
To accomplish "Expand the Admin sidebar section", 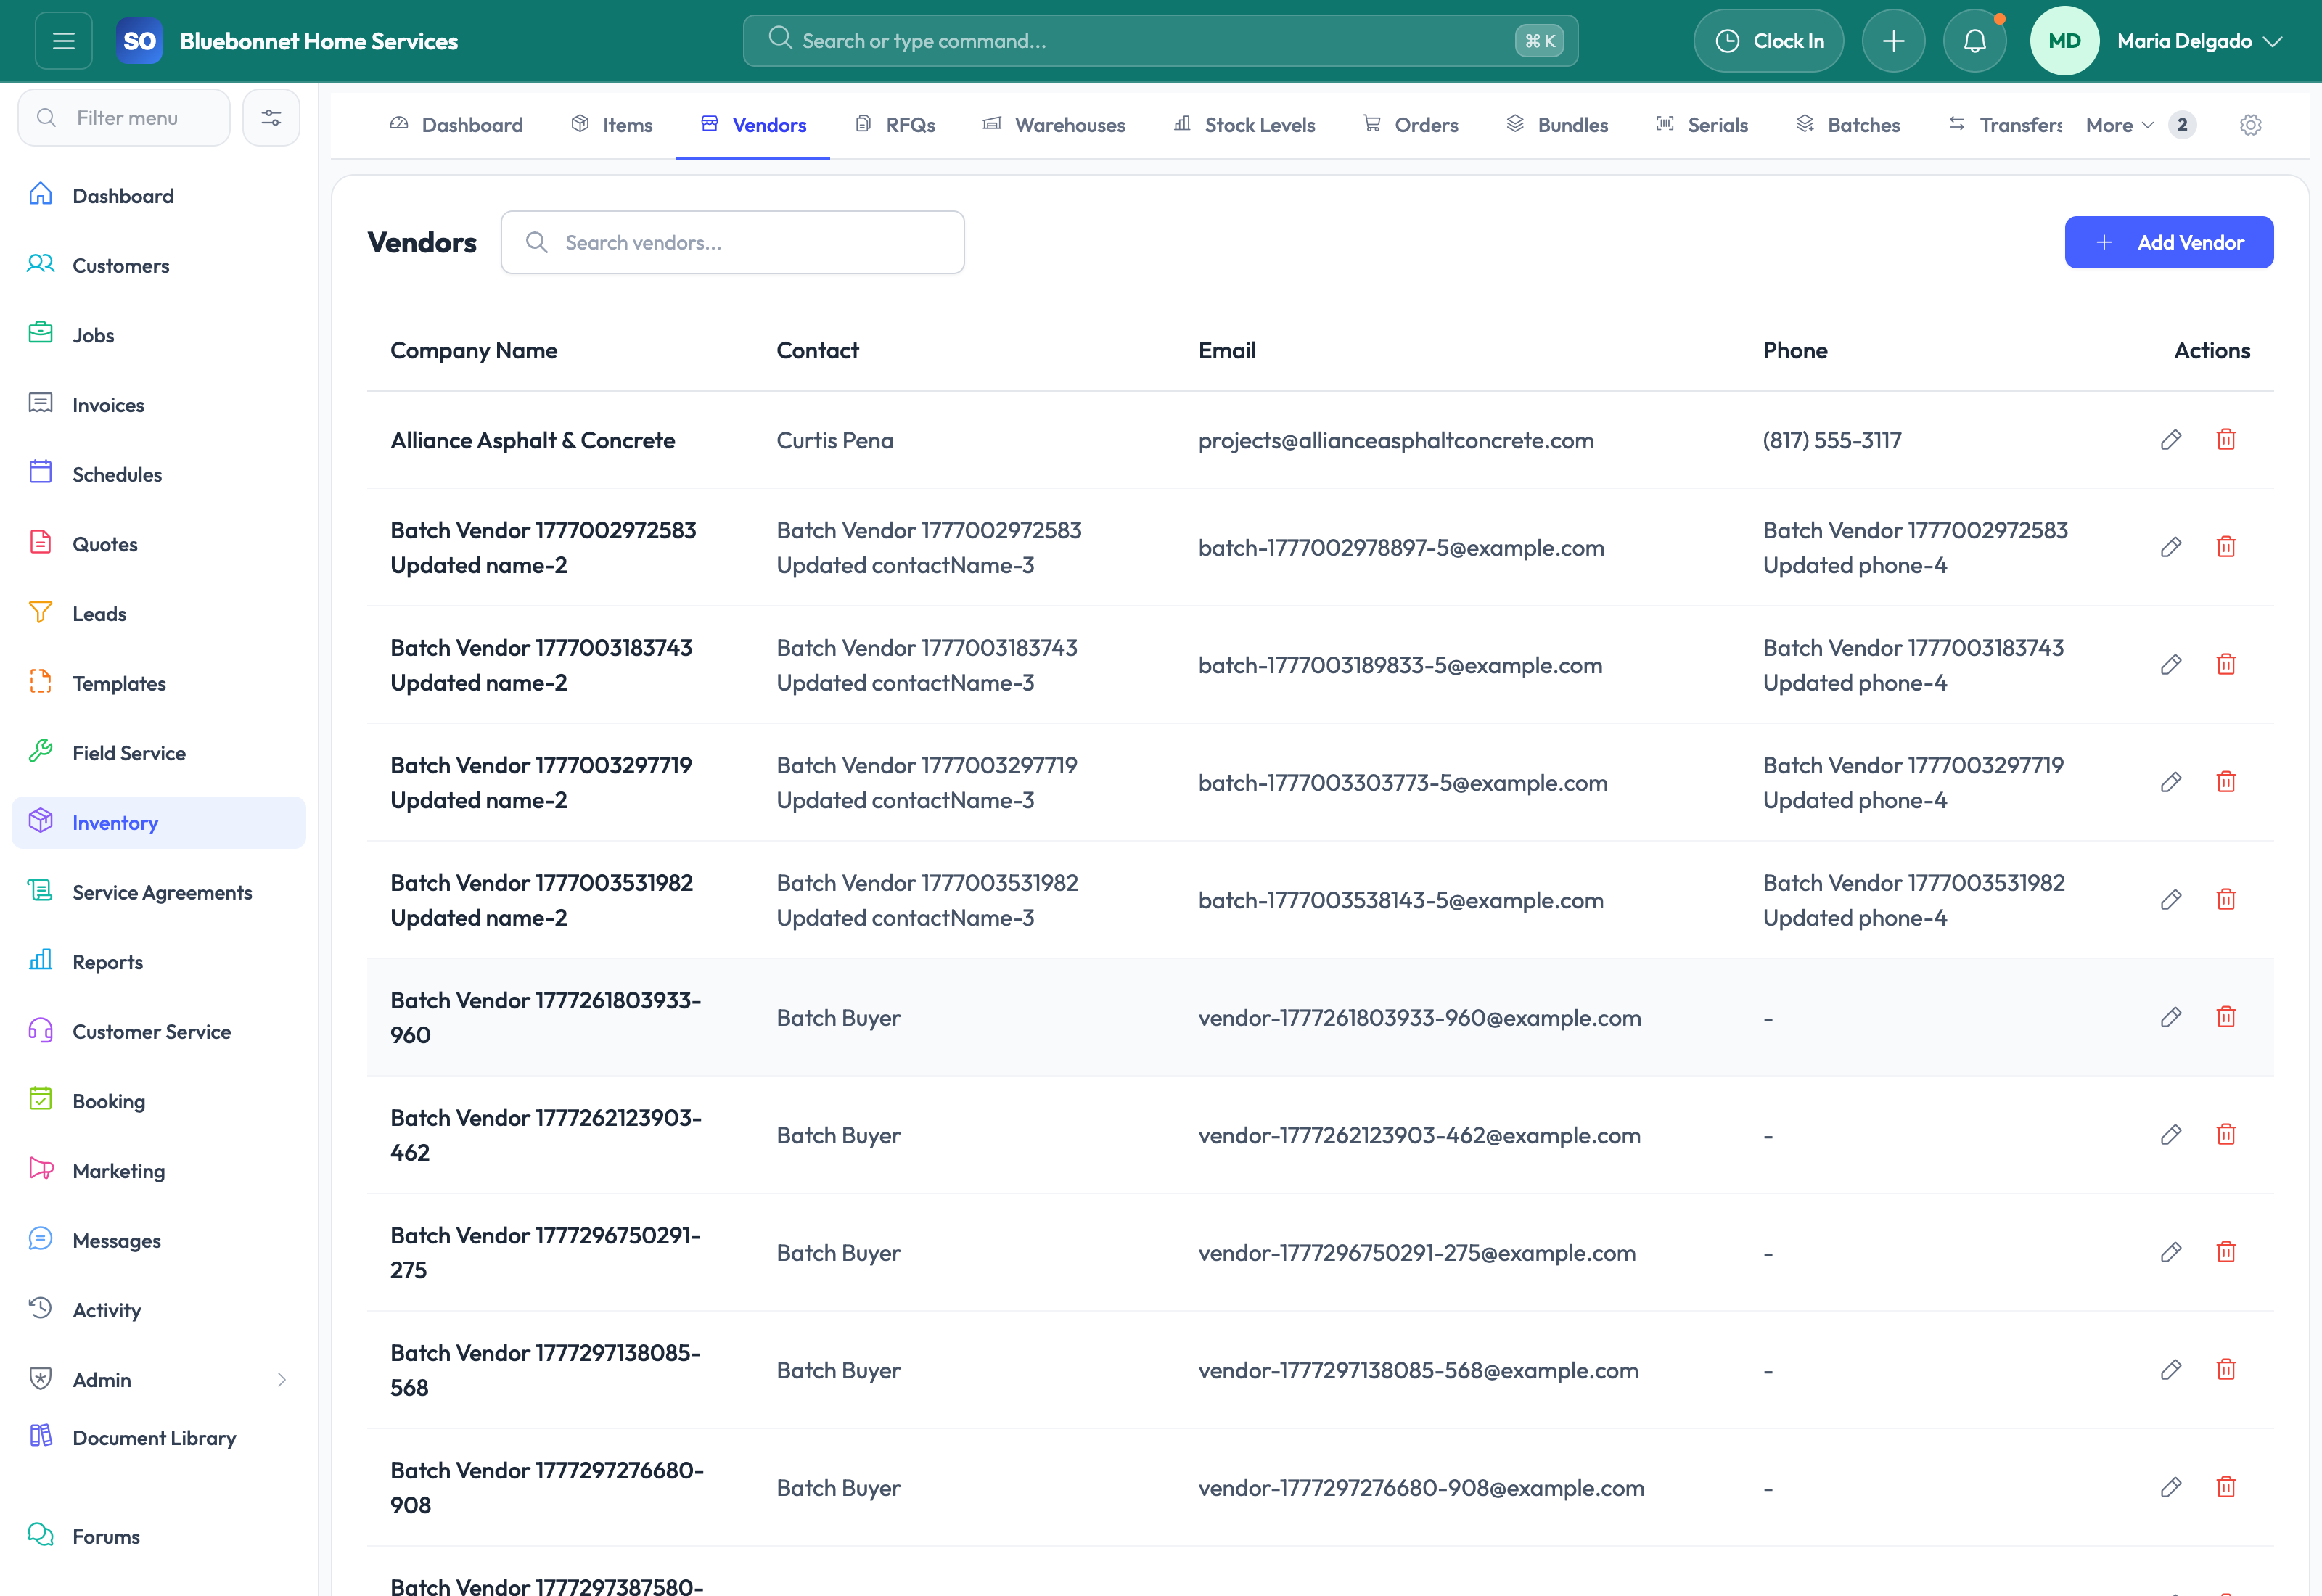I will coord(159,1379).
